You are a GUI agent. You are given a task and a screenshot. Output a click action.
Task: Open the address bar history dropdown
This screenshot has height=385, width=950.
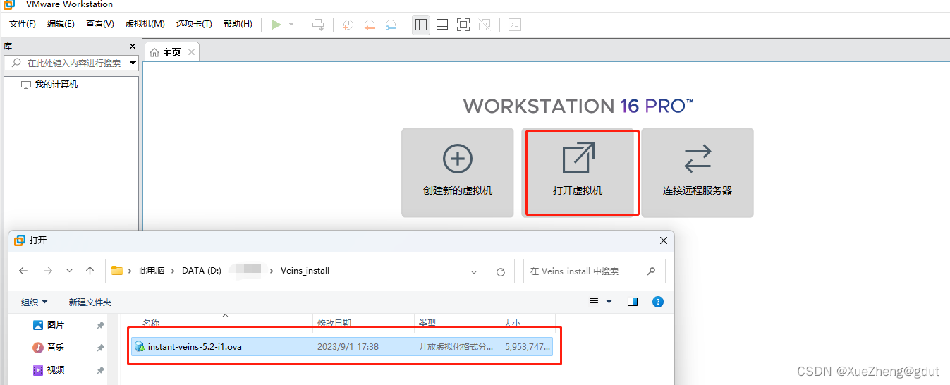[x=474, y=271]
